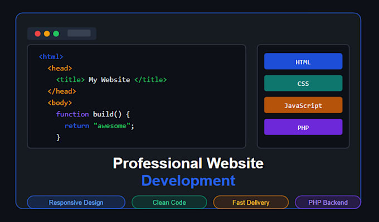Click the closing curly brace
Image resolution: width=379 pixels, height=222 pixels.
click(58, 137)
